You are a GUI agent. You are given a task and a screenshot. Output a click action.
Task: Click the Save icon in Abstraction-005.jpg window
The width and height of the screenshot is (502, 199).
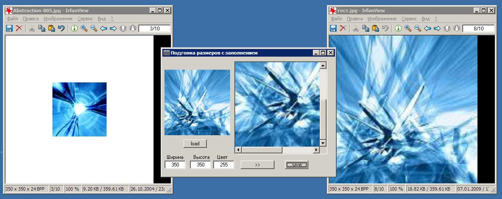click(9, 28)
